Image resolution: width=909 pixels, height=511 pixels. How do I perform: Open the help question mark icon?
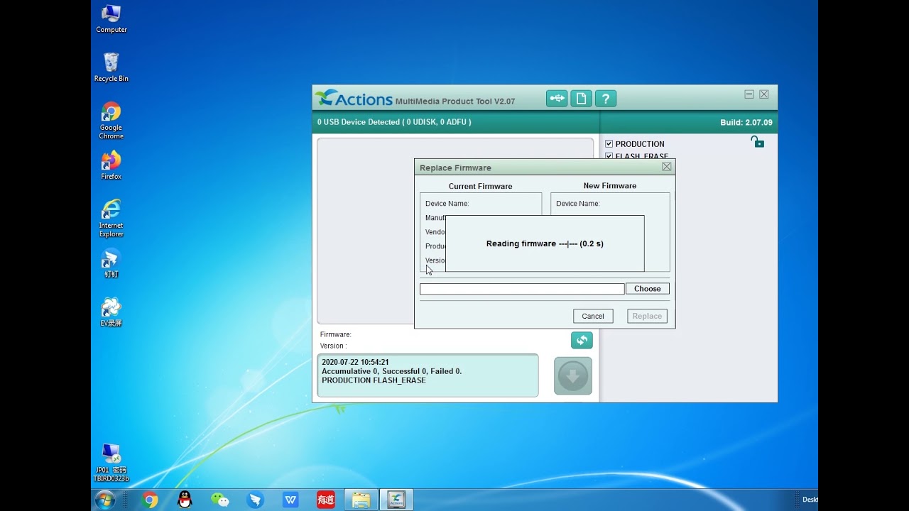click(x=605, y=99)
